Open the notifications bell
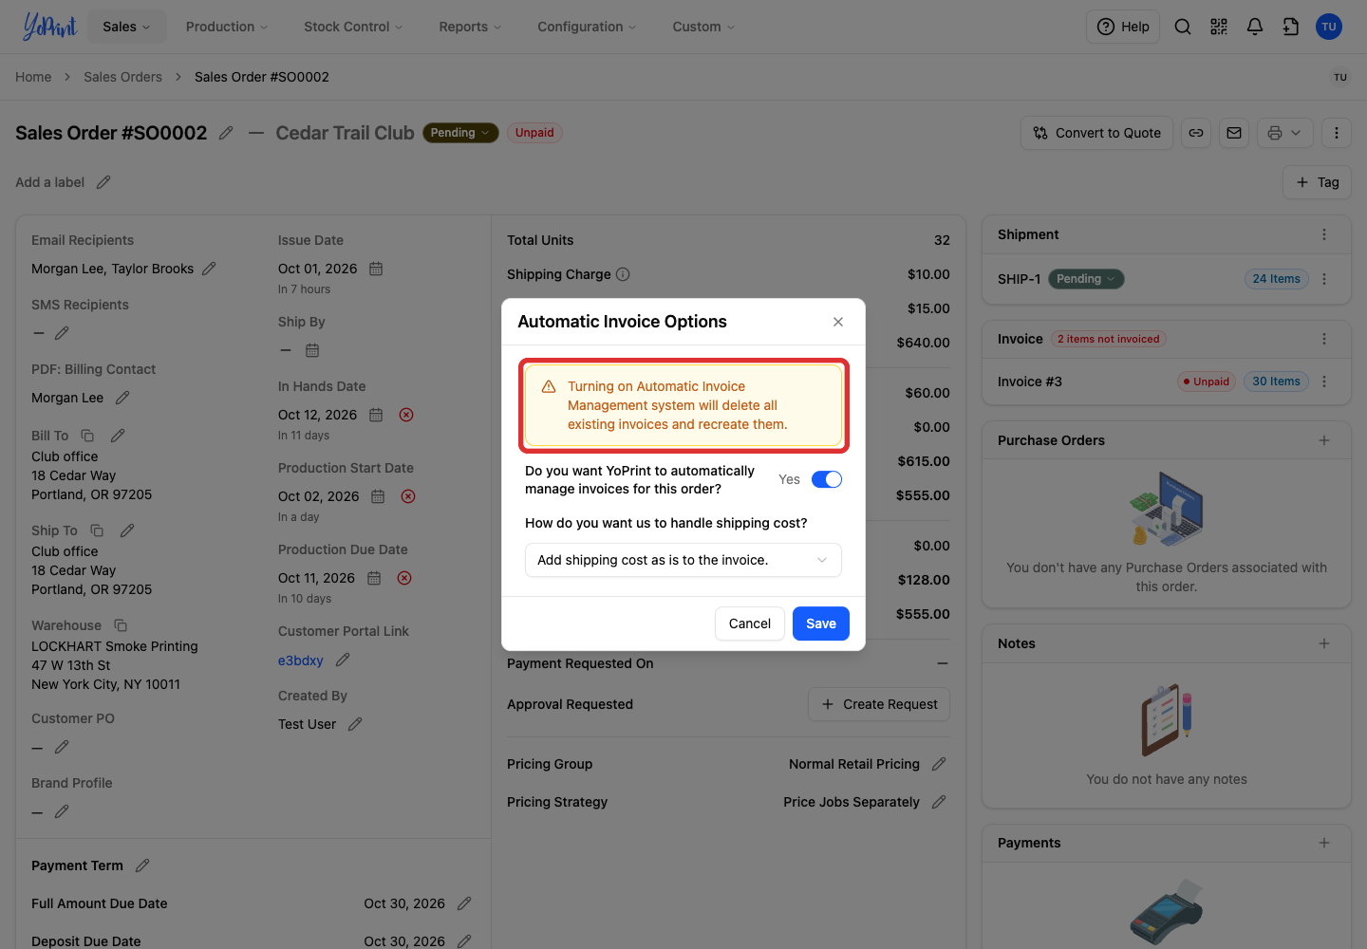 pos(1255,27)
